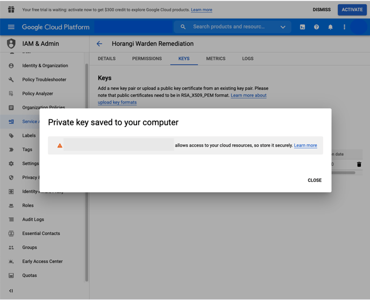370x300 pixels.
Task: Click the Audit Logs list icon
Action: point(11,219)
